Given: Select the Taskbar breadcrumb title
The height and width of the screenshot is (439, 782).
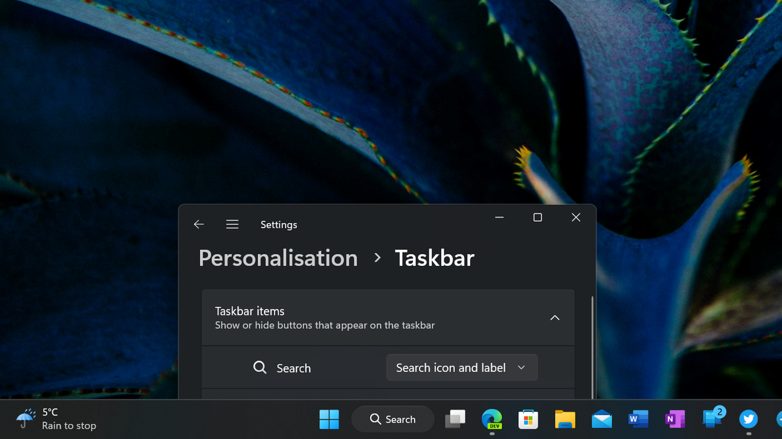Looking at the screenshot, I should pos(434,258).
